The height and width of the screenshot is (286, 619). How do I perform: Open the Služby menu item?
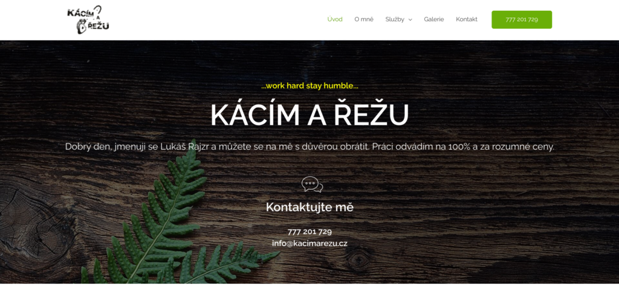click(395, 19)
